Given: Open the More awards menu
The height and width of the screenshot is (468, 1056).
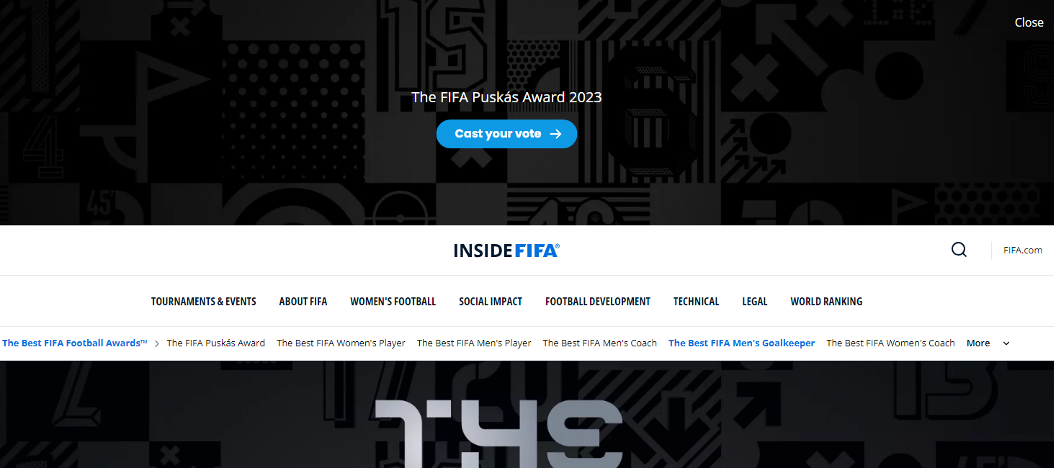Looking at the screenshot, I should click(988, 343).
